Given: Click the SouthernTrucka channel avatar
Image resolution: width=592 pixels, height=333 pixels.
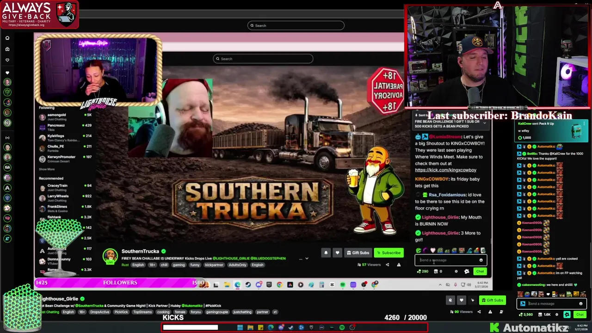Looking at the screenshot, I should tap(110, 256).
